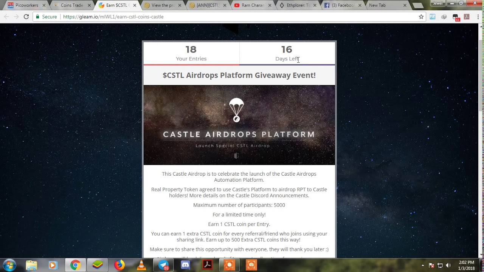Open the View the pro... browser tab
484x272 pixels.
(x=163, y=5)
